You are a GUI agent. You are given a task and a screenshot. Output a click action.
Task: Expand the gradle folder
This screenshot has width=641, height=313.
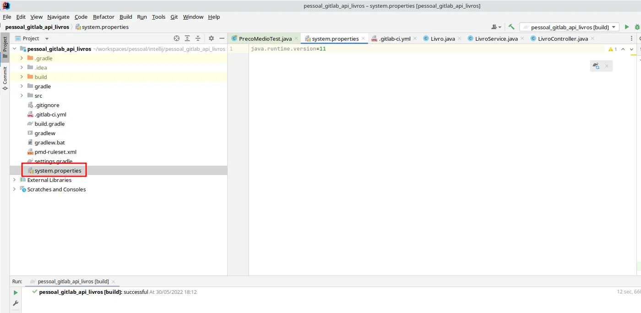pos(22,86)
